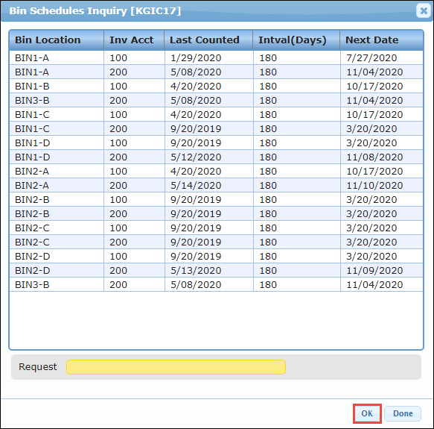Image resolution: width=434 pixels, height=429 pixels.
Task: Select the BIN2-C row with account 100
Action: click(x=216, y=228)
